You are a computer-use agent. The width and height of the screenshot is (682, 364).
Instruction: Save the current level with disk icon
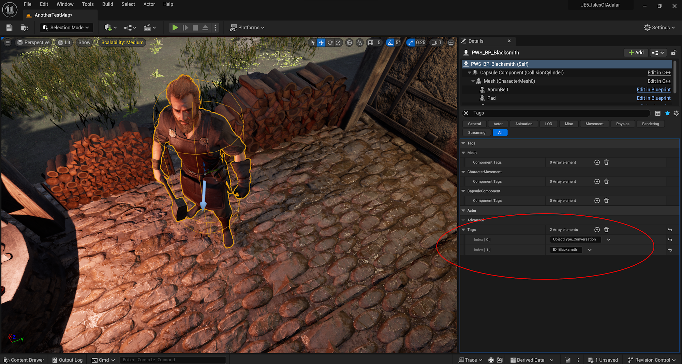tap(9, 28)
